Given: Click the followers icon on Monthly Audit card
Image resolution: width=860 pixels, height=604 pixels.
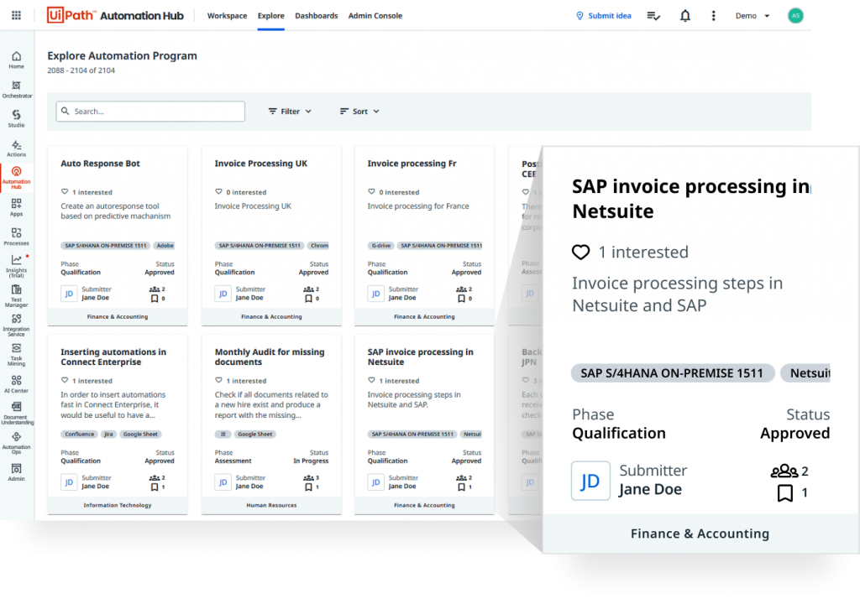Looking at the screenshot, I should click(x=309, y=478).
